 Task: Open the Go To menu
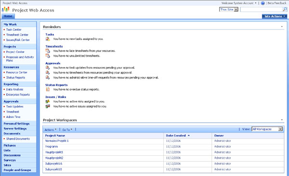(x=67, y=130)
